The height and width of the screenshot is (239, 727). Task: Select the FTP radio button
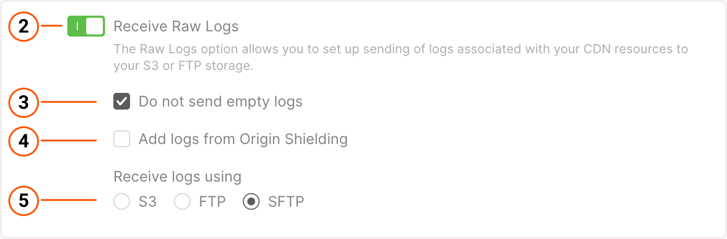pos(182,201)
